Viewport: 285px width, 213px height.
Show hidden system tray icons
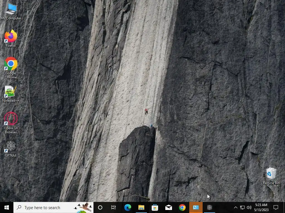[x=235, y=207]
